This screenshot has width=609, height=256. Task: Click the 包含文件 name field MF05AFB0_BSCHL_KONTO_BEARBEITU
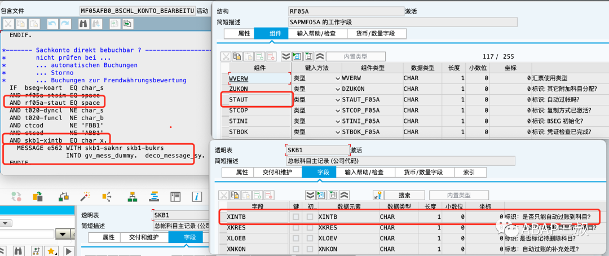click(x=137, y=11)
